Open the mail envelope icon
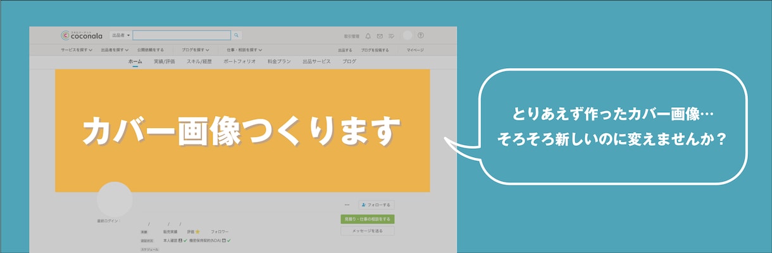This screenshot has height=253, width=772. click(380, 36)
